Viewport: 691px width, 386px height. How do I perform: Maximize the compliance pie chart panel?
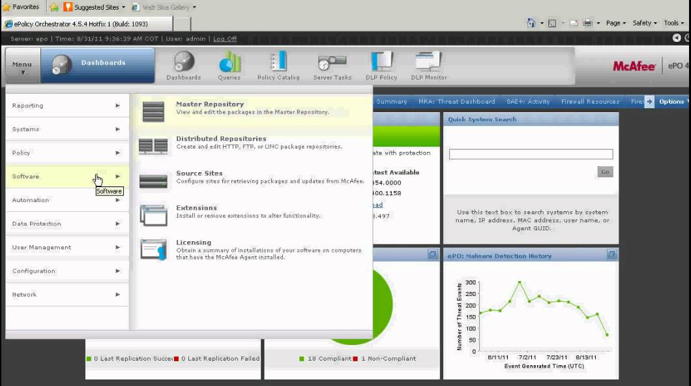tap(432, 254)
